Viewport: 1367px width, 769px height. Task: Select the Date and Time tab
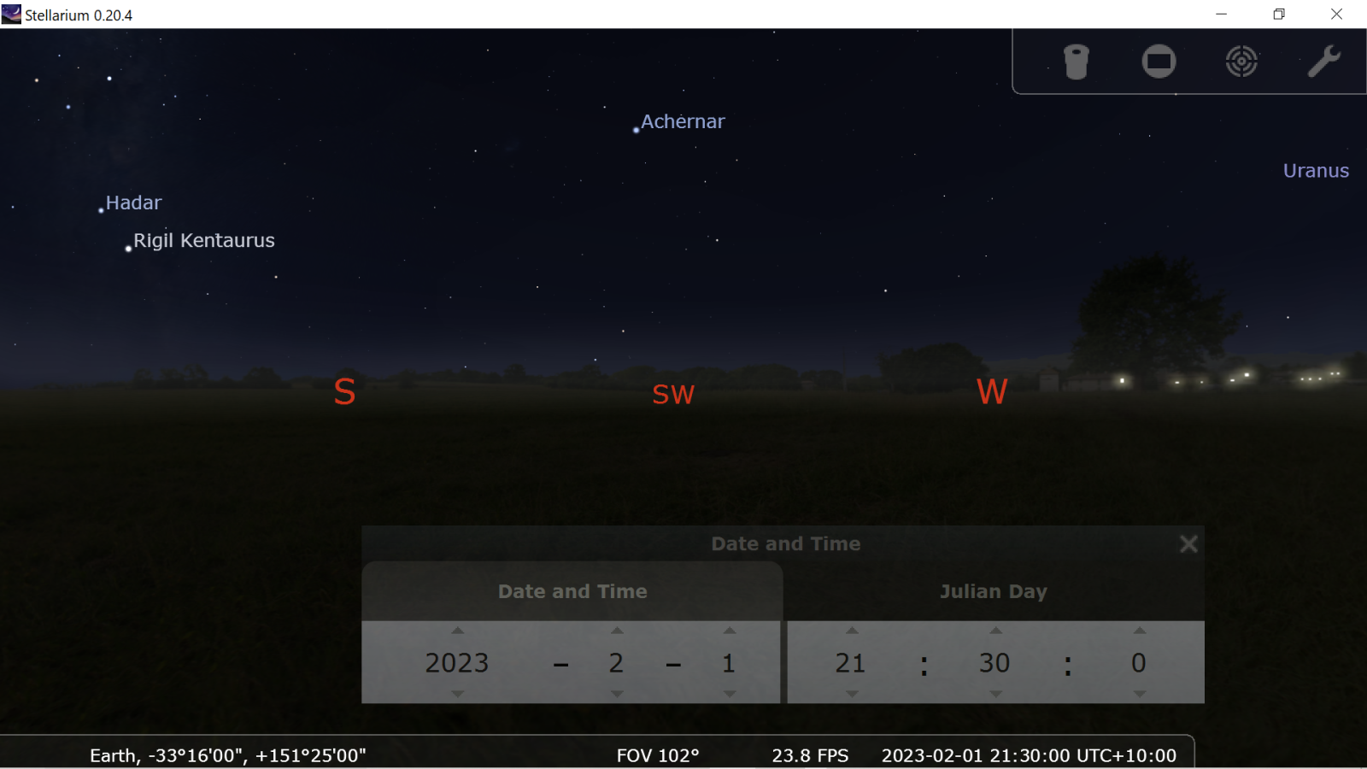click(572, 591)
